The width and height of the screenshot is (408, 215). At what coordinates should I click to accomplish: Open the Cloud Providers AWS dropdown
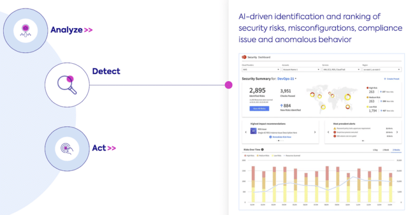[x=261, y=70]
